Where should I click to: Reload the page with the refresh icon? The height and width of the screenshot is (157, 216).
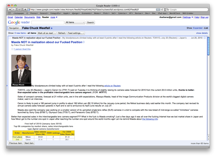[x=162, y=9]
